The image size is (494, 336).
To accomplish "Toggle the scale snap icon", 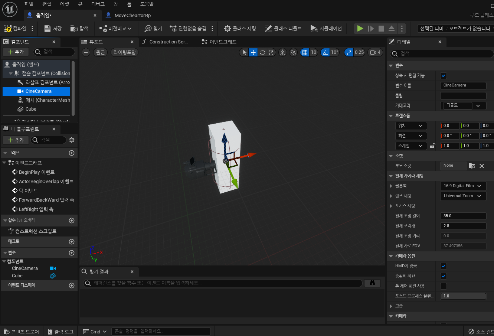I will point(349,52).
